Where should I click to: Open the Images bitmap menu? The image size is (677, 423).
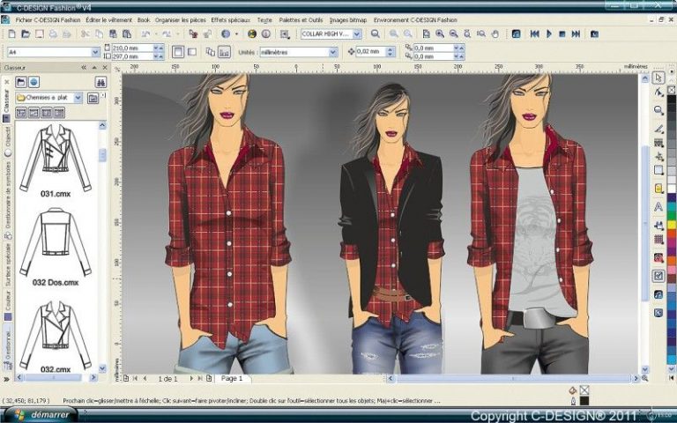tap(348, 19)
